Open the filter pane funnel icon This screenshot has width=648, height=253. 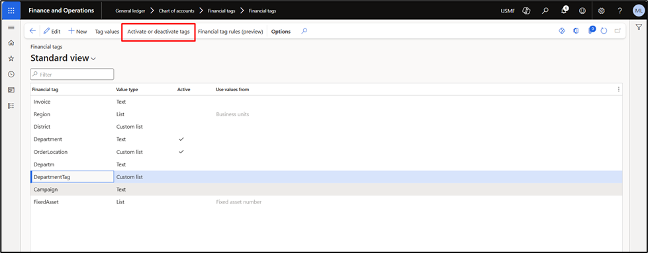coord(638,28)
